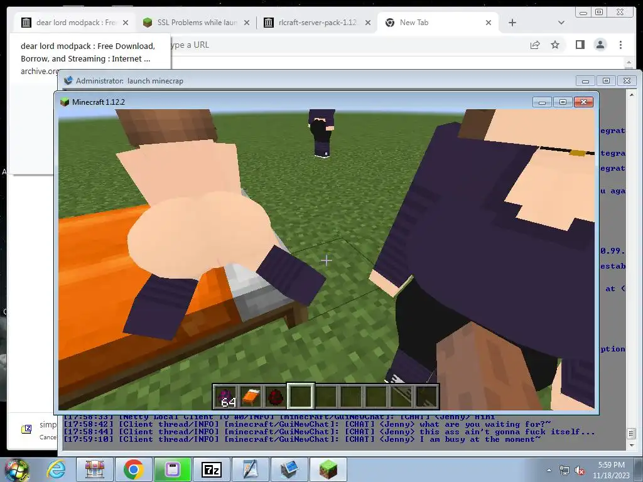Click the network tray icon
This screenshot has height=482, width=643.
click(565, 470)
